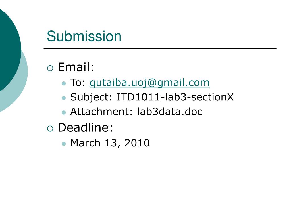Image resolution: width=291 pixels, height=218 pixels.
Task: Click the March 13, 2010 date text
Action: click(110, 143)
